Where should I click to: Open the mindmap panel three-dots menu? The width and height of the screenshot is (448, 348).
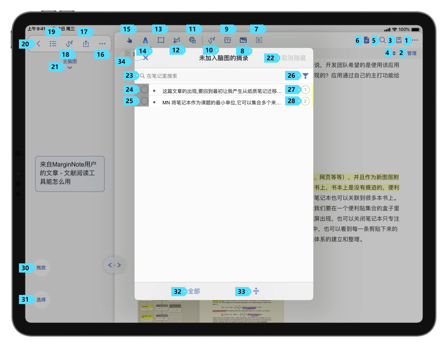point(102,44)
